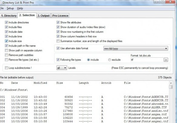Select the include radio button
The image size is (177, 123).
coord(88,60)
